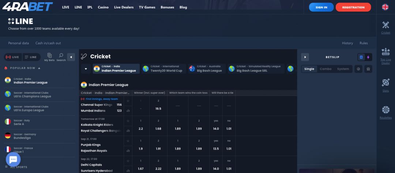Image resolution: width=395 pixels, height=173 pixels.
Task: Open the language selector flag
Action: pos(385,7)
